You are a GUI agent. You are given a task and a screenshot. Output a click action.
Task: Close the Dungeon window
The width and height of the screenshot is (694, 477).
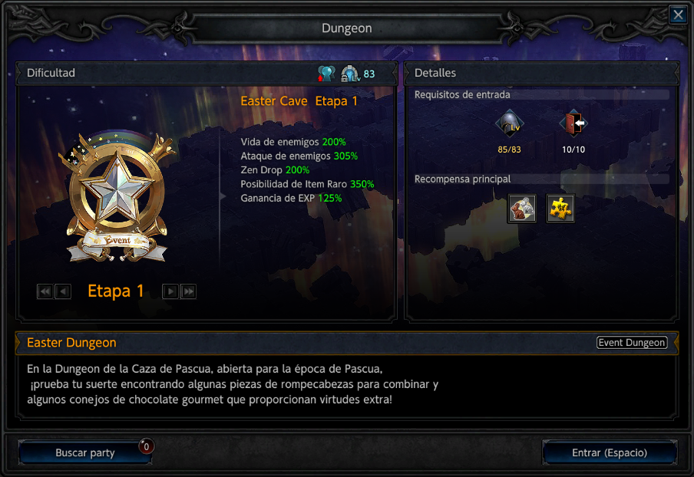pyautogui.click(x=678, y=15)
